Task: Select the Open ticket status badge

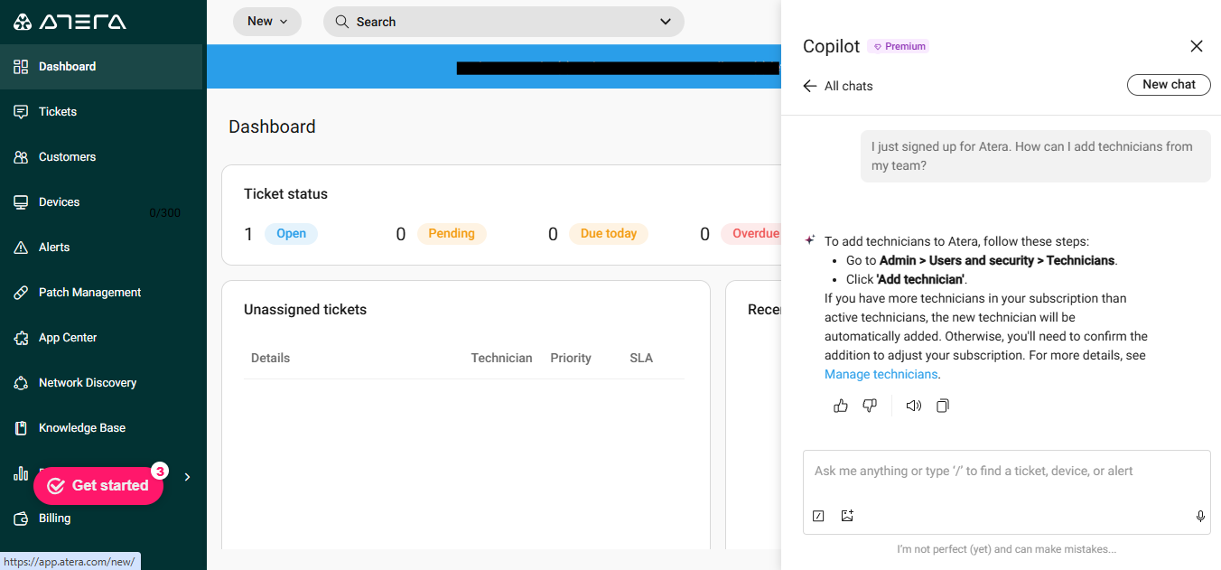Action: pos(291,234)
